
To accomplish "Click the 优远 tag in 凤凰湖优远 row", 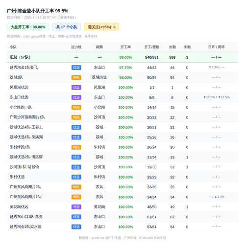I will point(76,88).
